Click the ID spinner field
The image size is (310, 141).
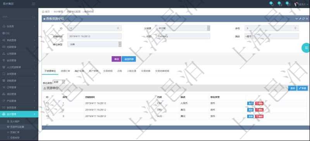(x=95, y=28)
